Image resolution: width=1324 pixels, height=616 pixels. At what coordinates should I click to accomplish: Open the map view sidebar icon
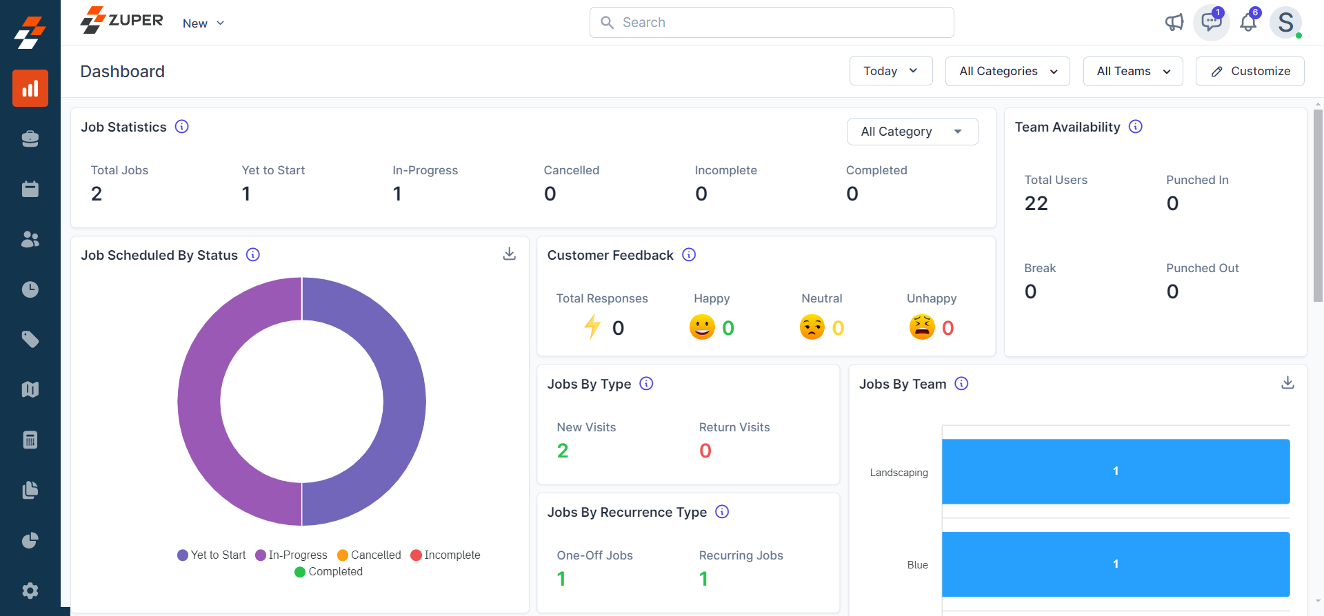coord(30,389)
